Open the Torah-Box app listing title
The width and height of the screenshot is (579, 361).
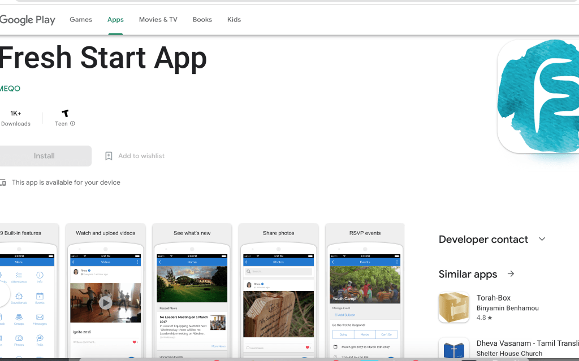coord(494,298)
